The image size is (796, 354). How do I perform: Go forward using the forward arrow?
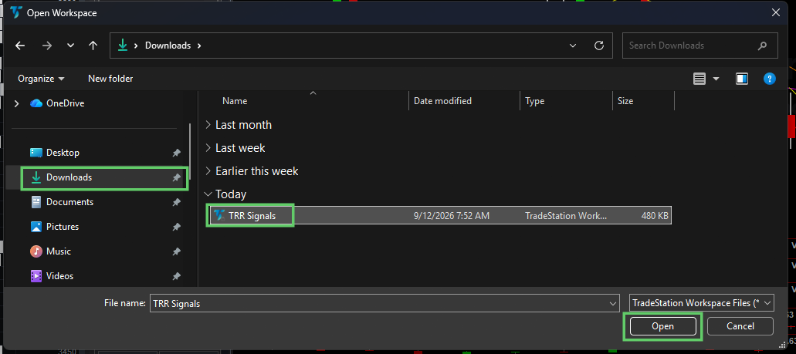47,46
